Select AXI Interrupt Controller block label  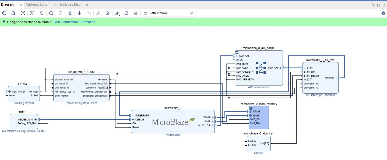[320, 95]
